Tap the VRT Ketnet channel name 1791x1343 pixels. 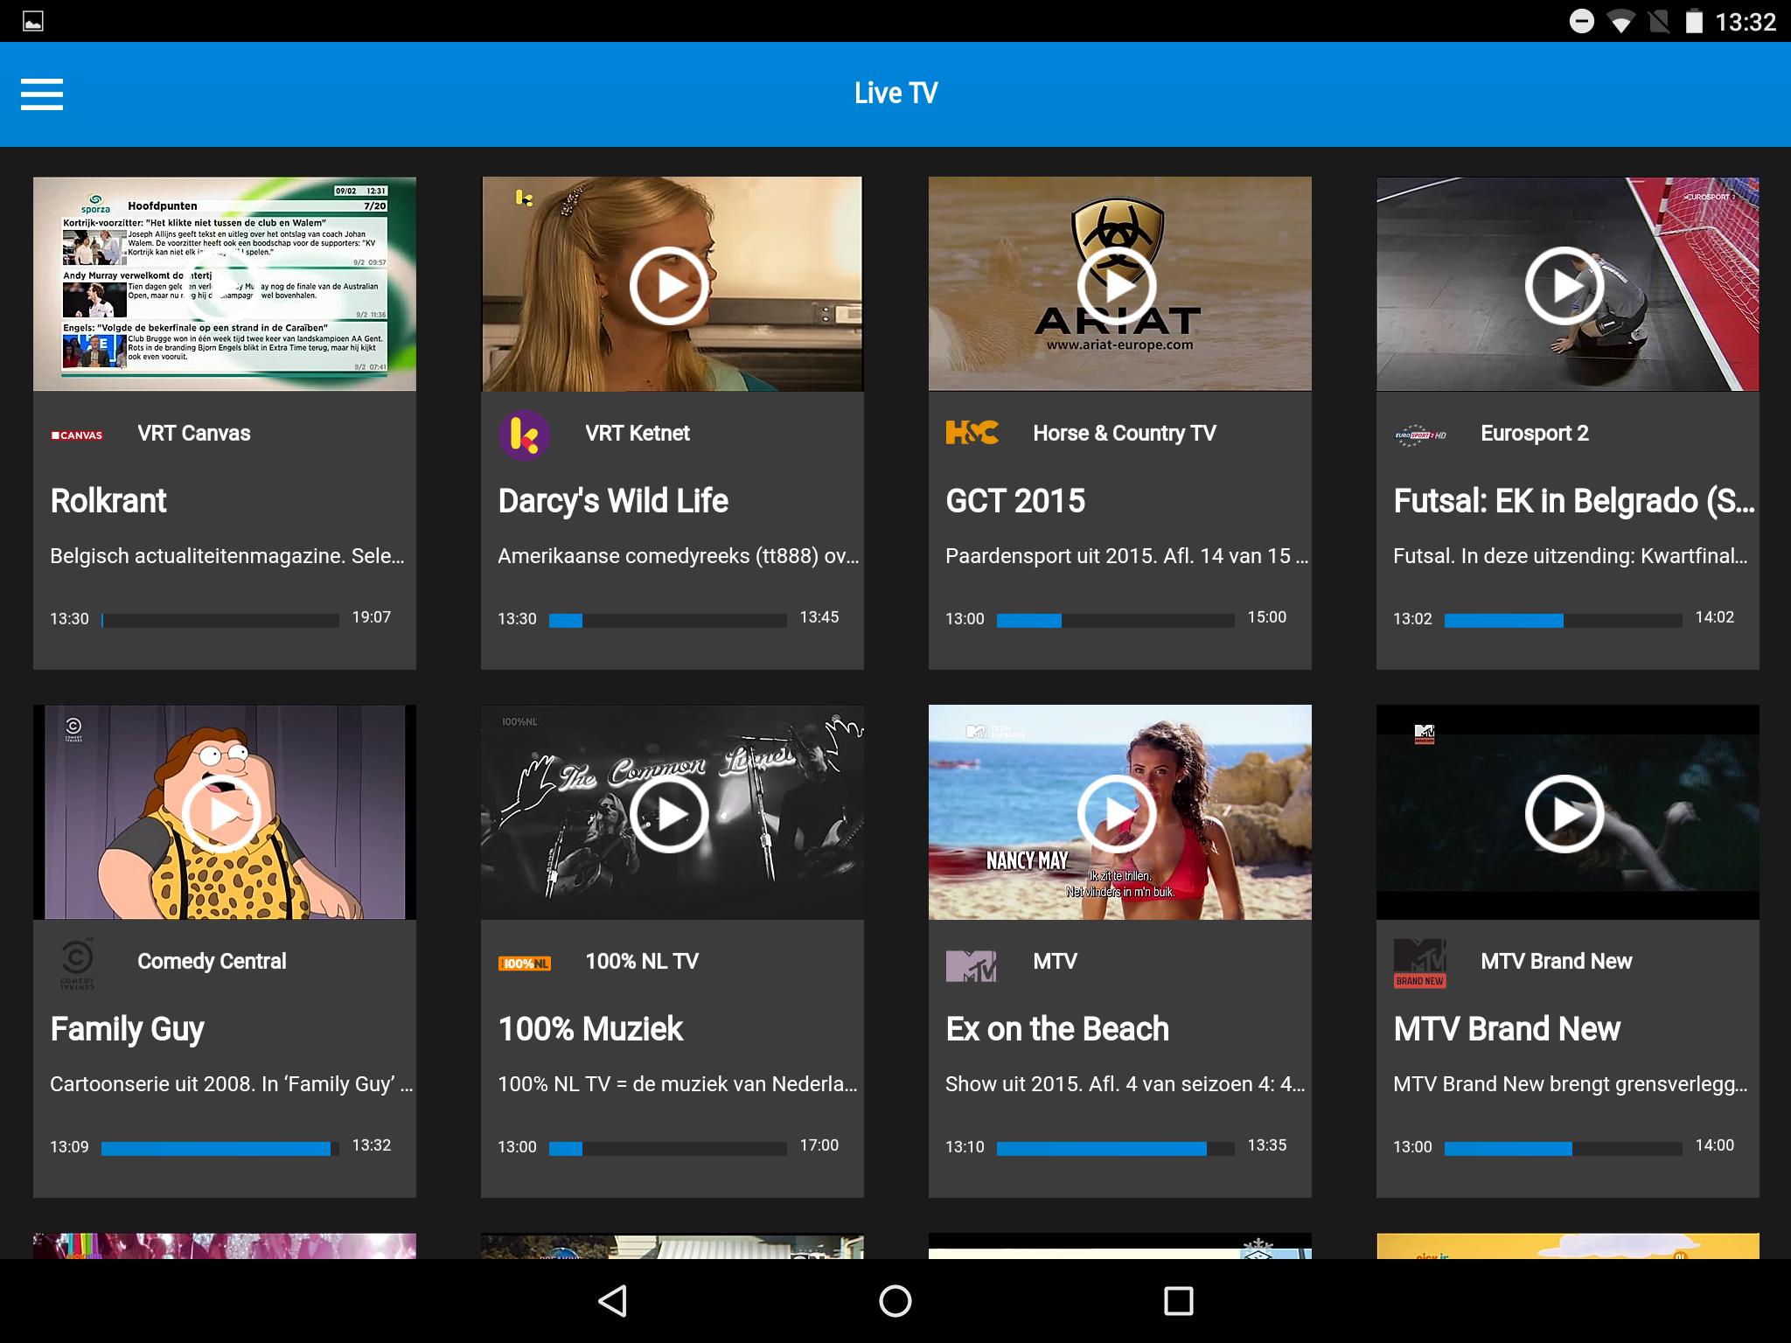[x=638, y=434]
